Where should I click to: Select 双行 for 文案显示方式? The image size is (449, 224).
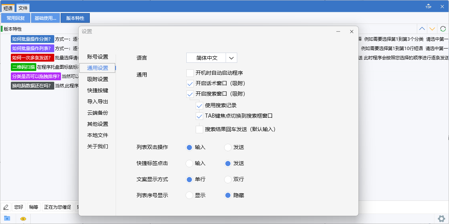228,179
